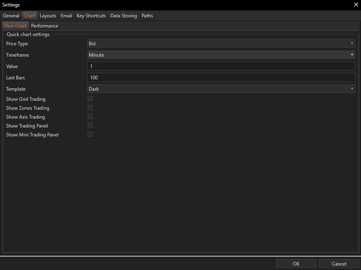Expand the Timeframe dropdown

coord(221,55)
